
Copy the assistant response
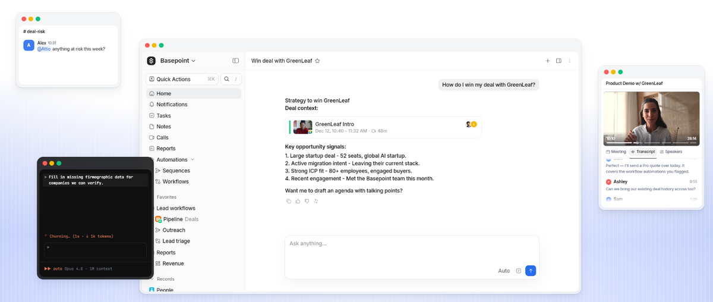click(289, 202)
